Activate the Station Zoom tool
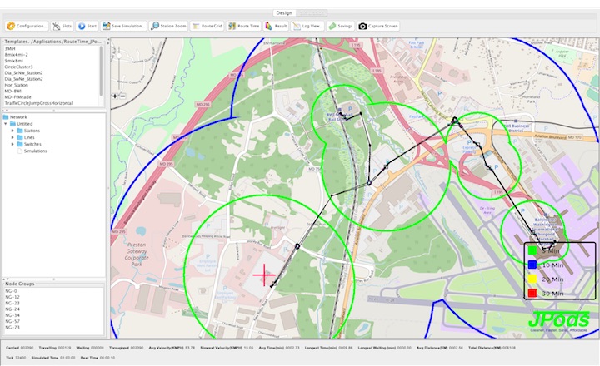600x366 pixels. click(x=169, y=26)
